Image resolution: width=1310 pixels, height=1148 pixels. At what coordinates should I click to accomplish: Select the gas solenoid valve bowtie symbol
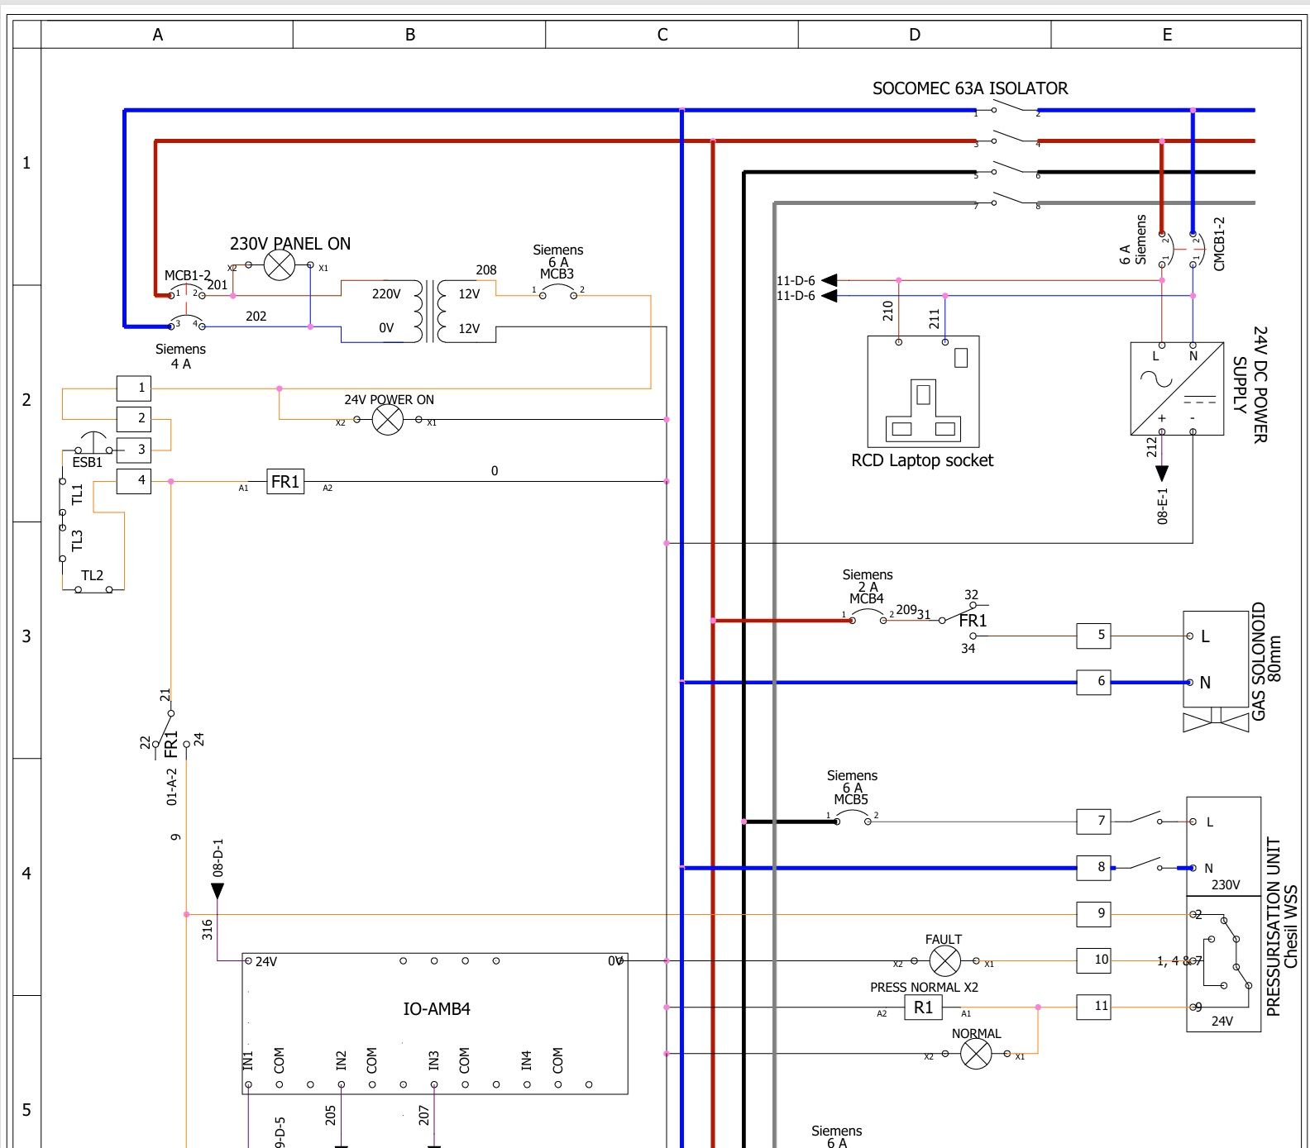tap(1216, 720)
